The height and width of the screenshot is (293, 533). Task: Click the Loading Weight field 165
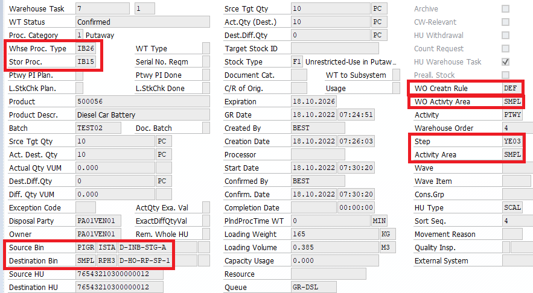pos(335,235)
